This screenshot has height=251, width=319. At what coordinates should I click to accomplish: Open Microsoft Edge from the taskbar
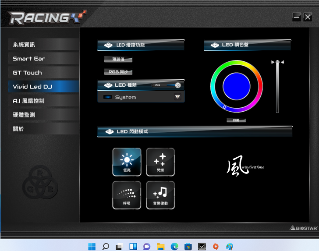[x=174, y=246]
